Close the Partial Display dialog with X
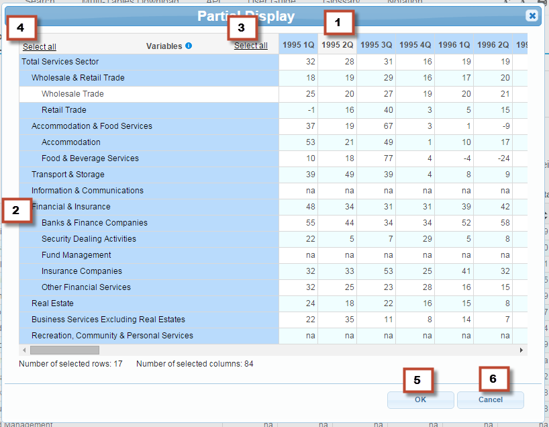 coord(532,15)
